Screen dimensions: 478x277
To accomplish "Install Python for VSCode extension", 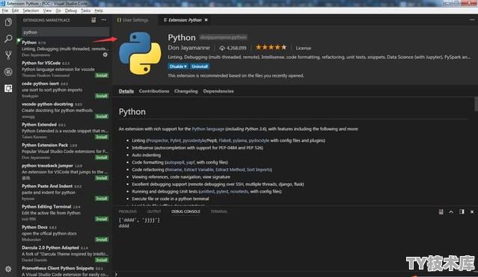I will (x=102, y=75).
